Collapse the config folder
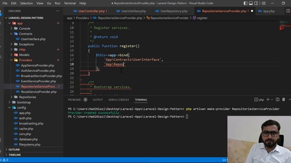This screenshot has width=291, height=163. [x=19, y=108]
